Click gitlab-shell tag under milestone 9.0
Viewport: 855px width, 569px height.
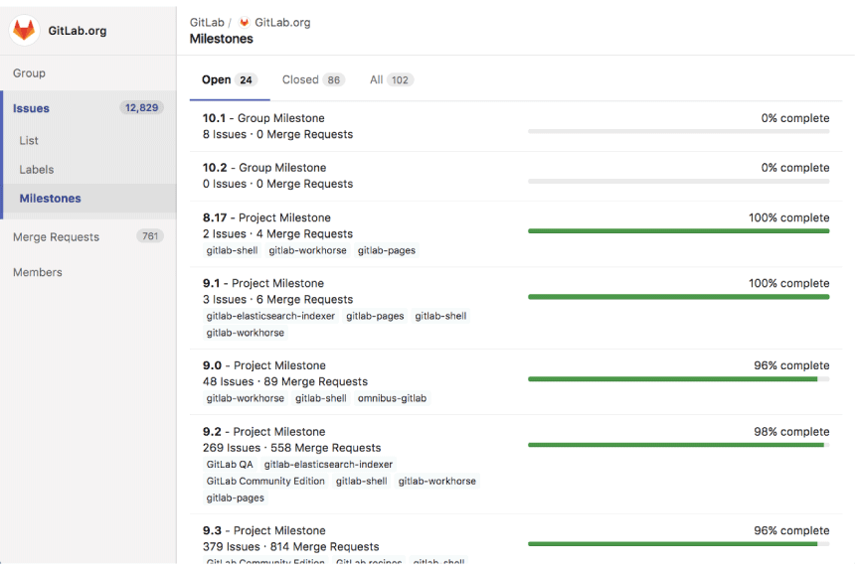(320, 398)
